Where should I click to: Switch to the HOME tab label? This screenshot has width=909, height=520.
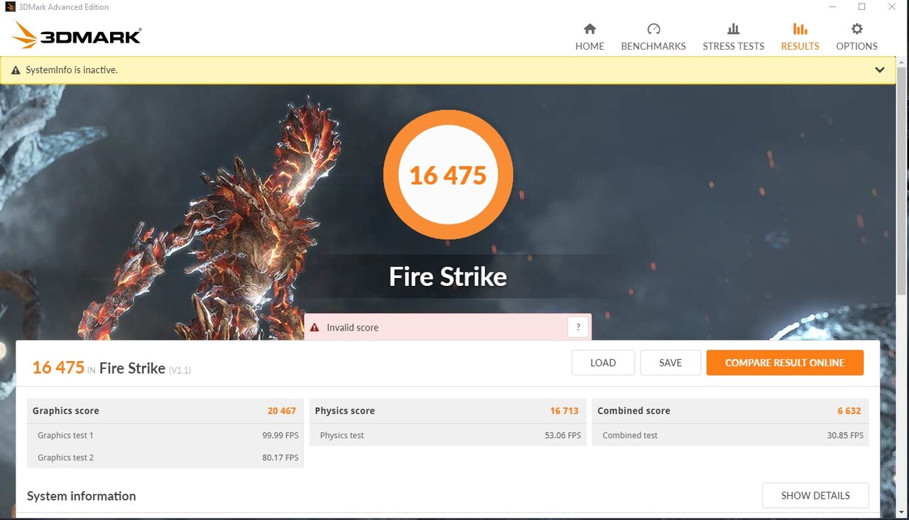(589, 46)
